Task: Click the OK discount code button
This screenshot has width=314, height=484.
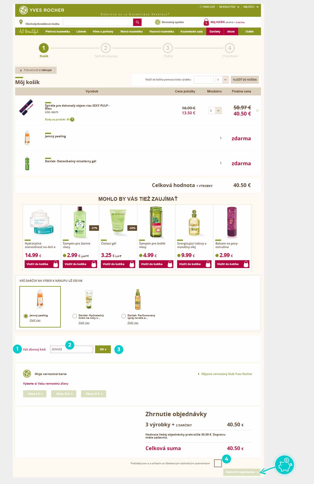Action: tap(103, 349)
